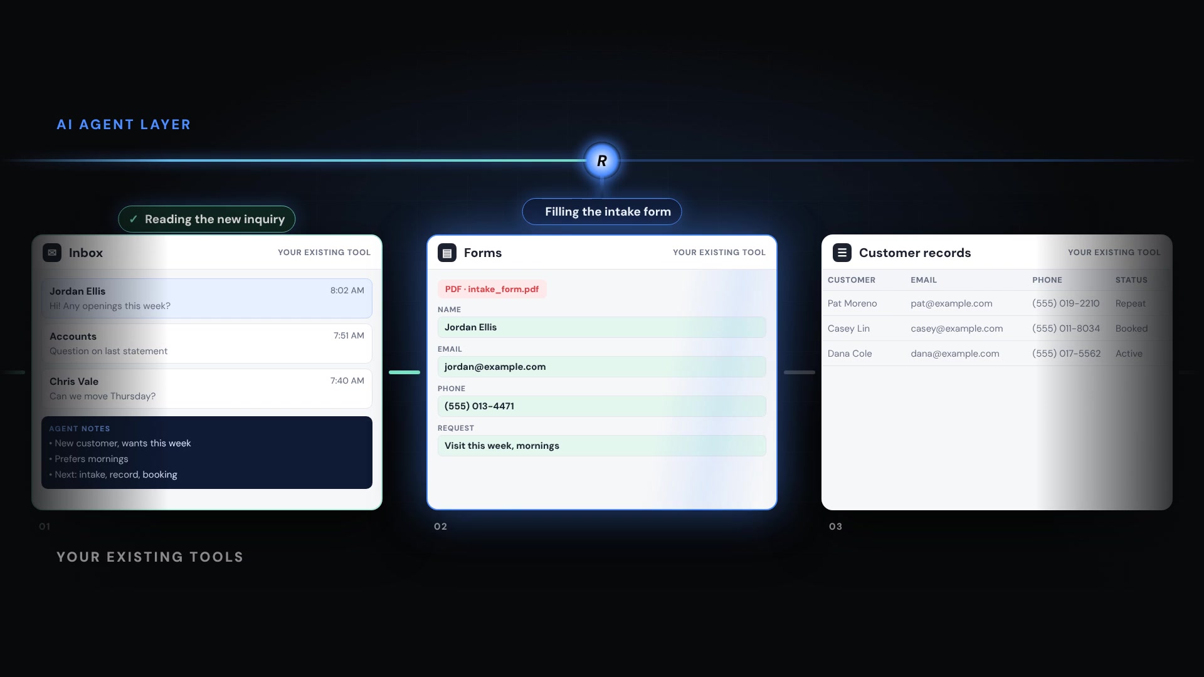Screen dimensions: 1204x677
Task: Click the PHONE column header in Customer records
Action: pos(1047,280)
